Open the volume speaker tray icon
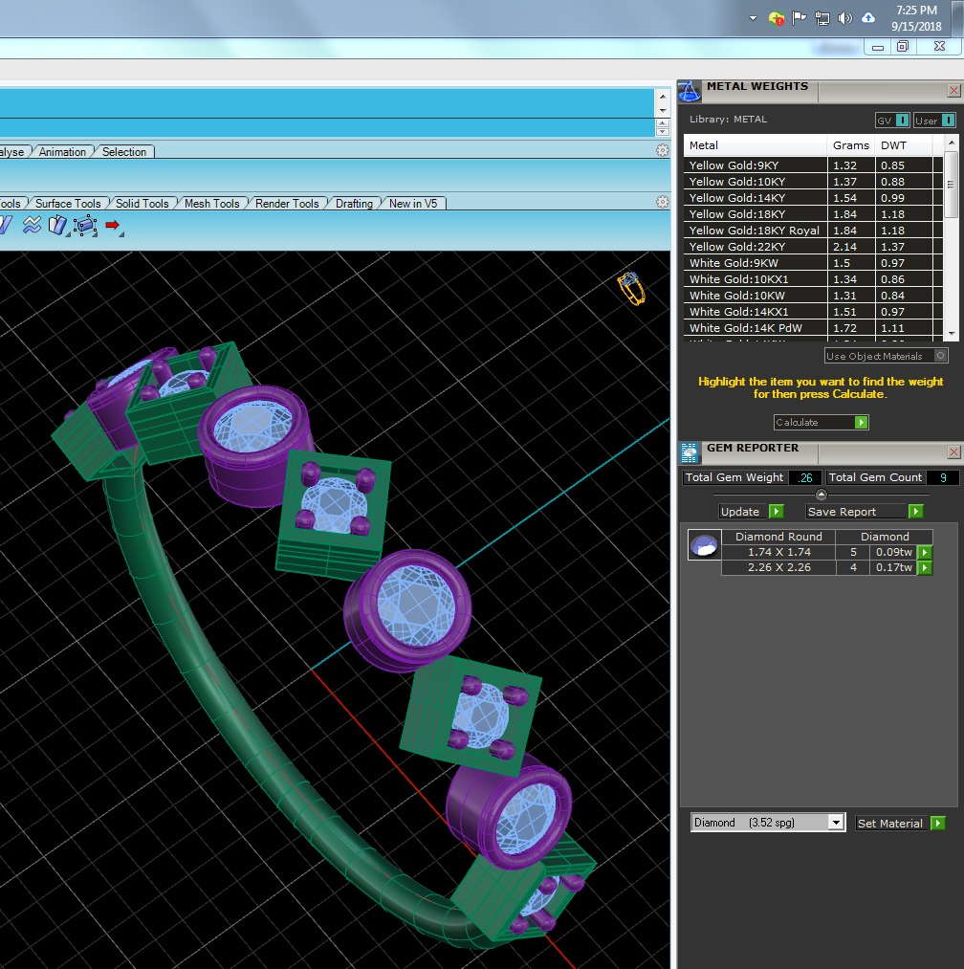Image resolution: width=964 pixels, height=969 pixels. tap(844, 18)
